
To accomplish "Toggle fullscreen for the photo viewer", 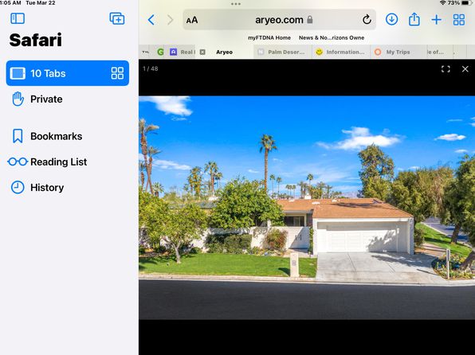I will click(446, 69).
